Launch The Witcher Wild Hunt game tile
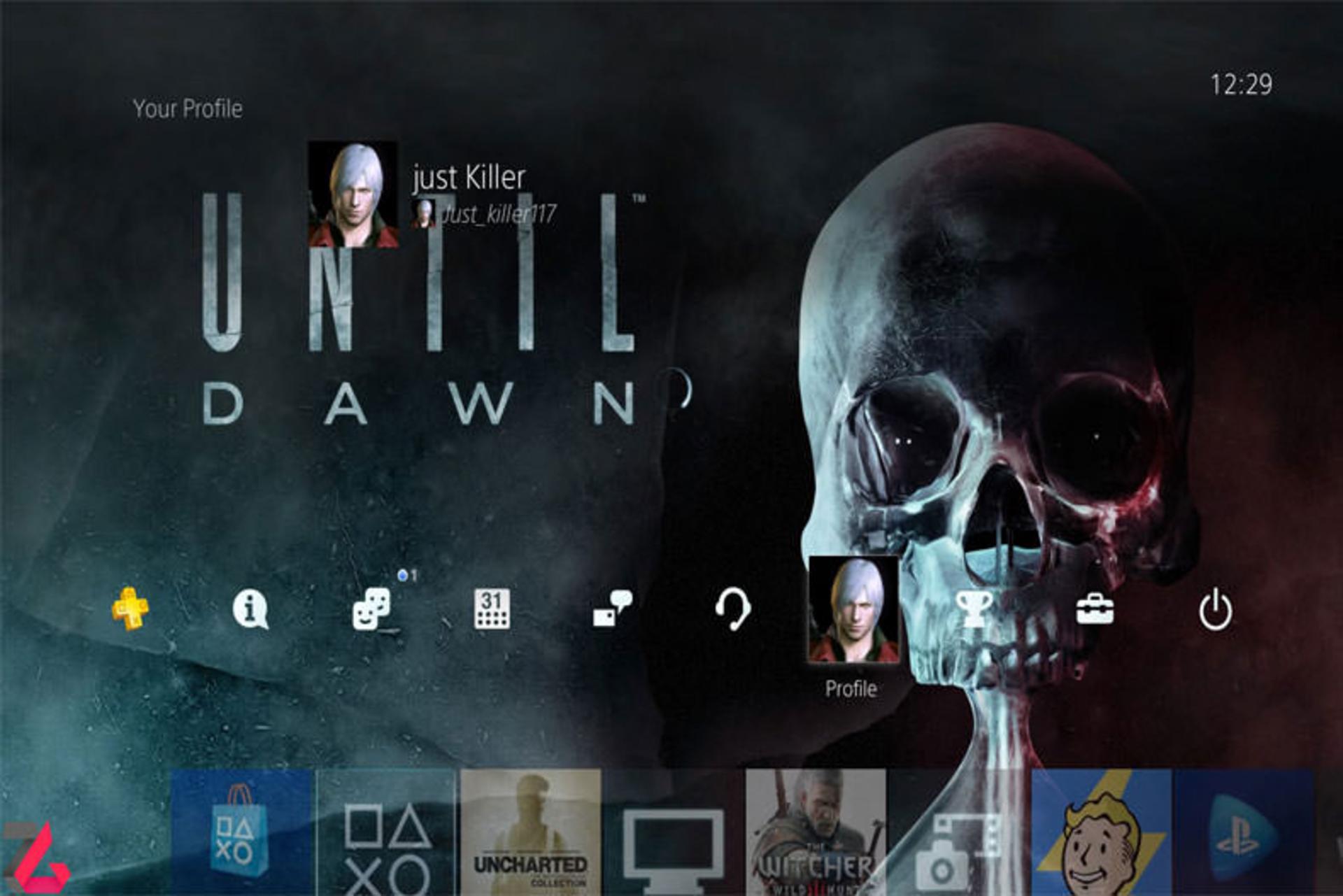This screenshot has height=896, width=1343. click(816, 832)
